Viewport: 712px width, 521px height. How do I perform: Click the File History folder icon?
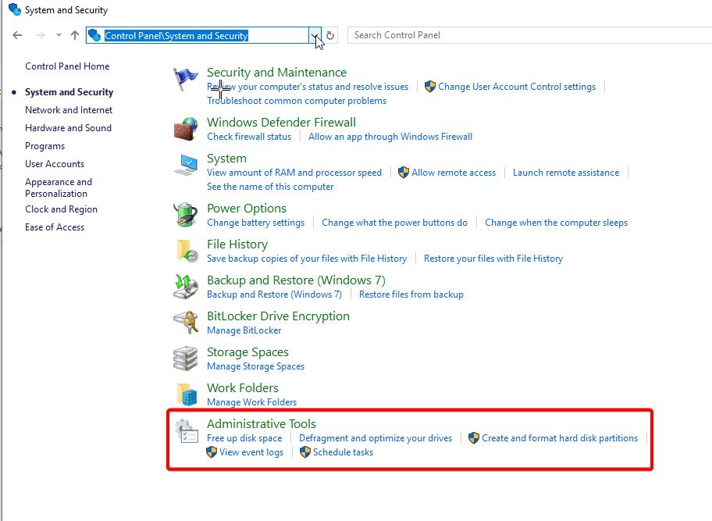click(x=186, y=251)
